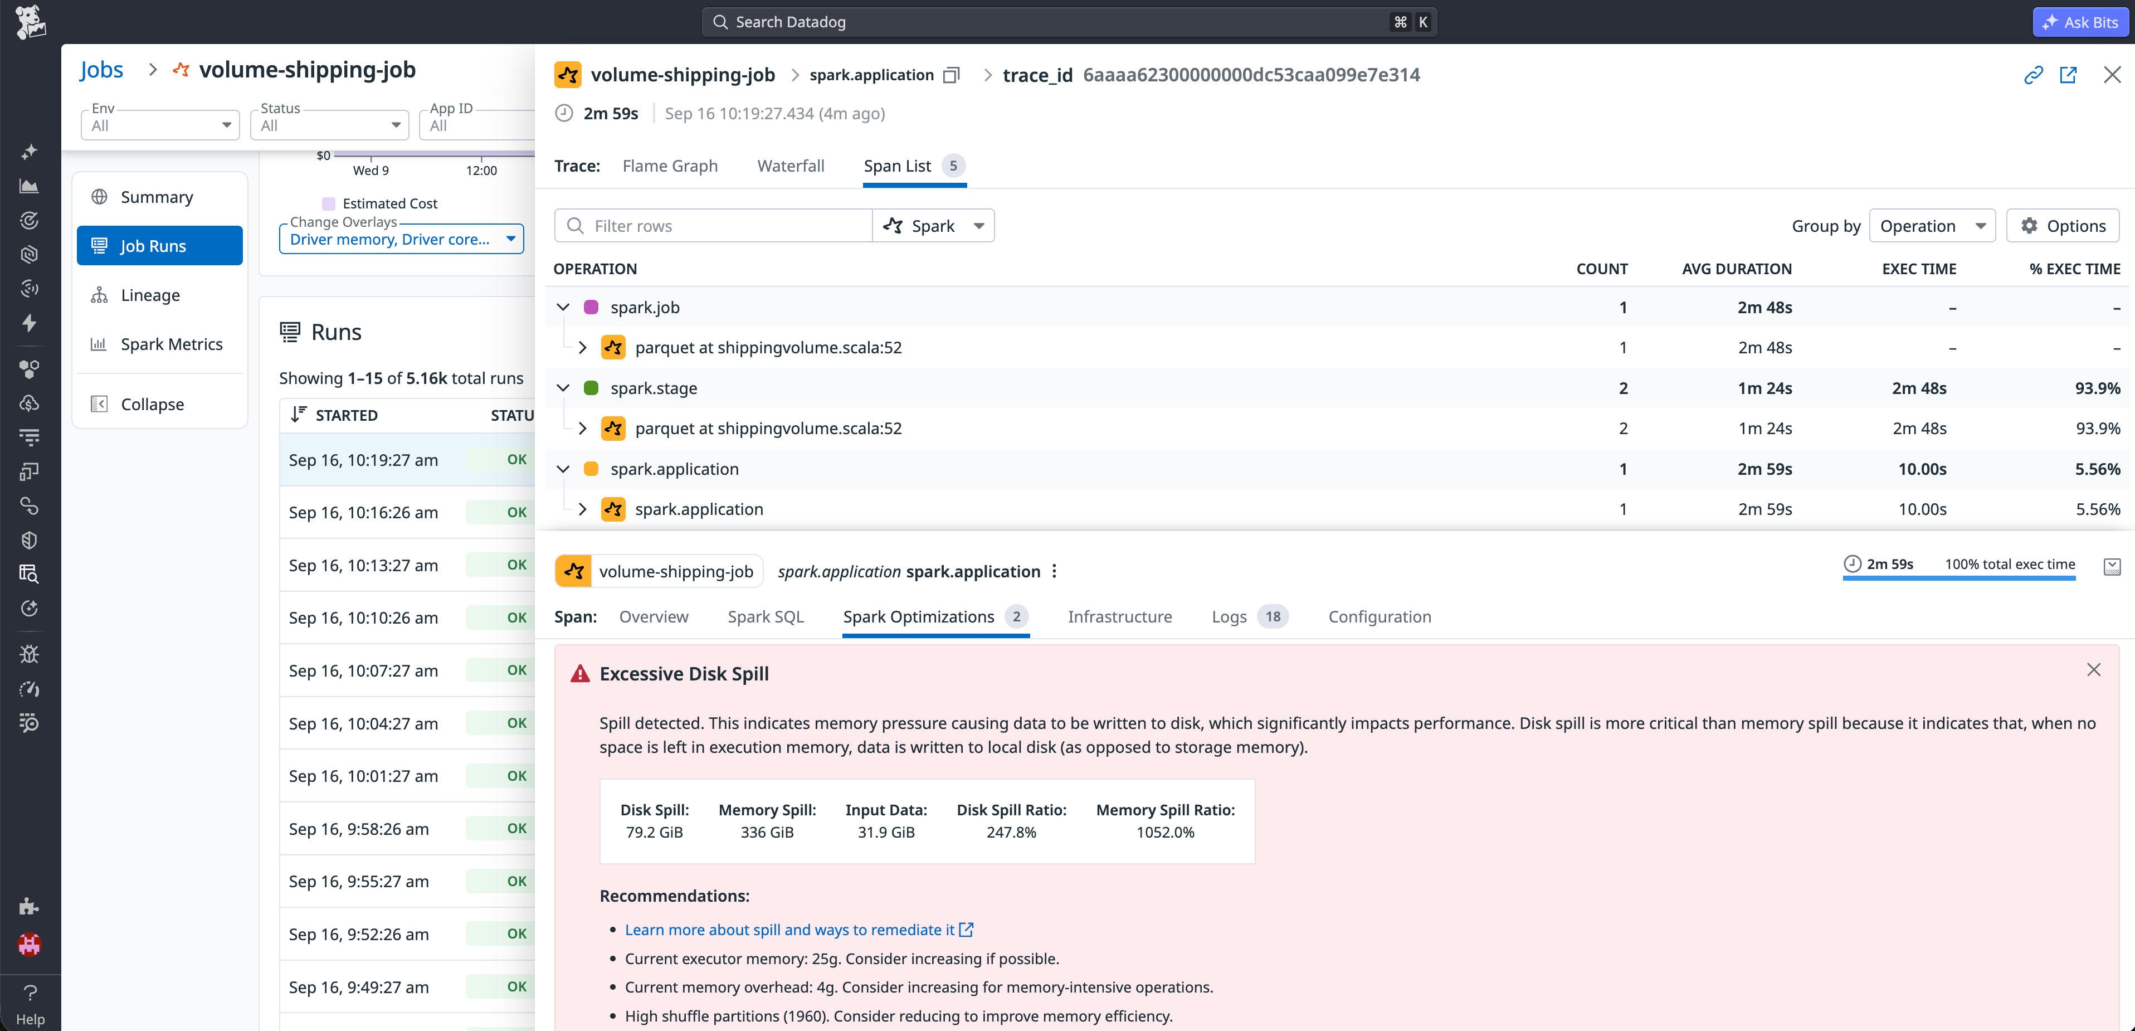2135x1031 pixels.
Task: Open Dashboards chart icon in sidebar
Action: tap(30, 186)
